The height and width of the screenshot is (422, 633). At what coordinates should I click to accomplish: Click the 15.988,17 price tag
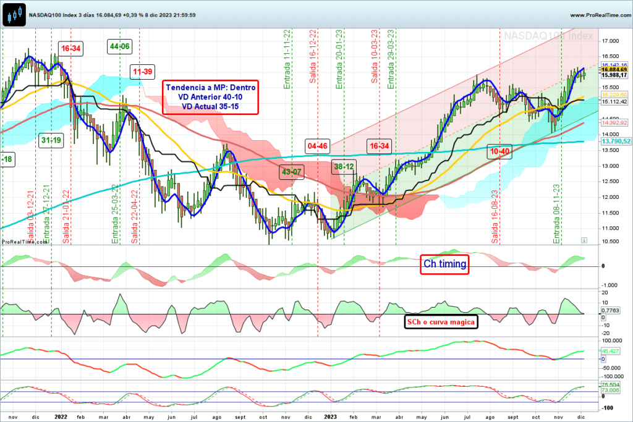(x=614, y=75)
